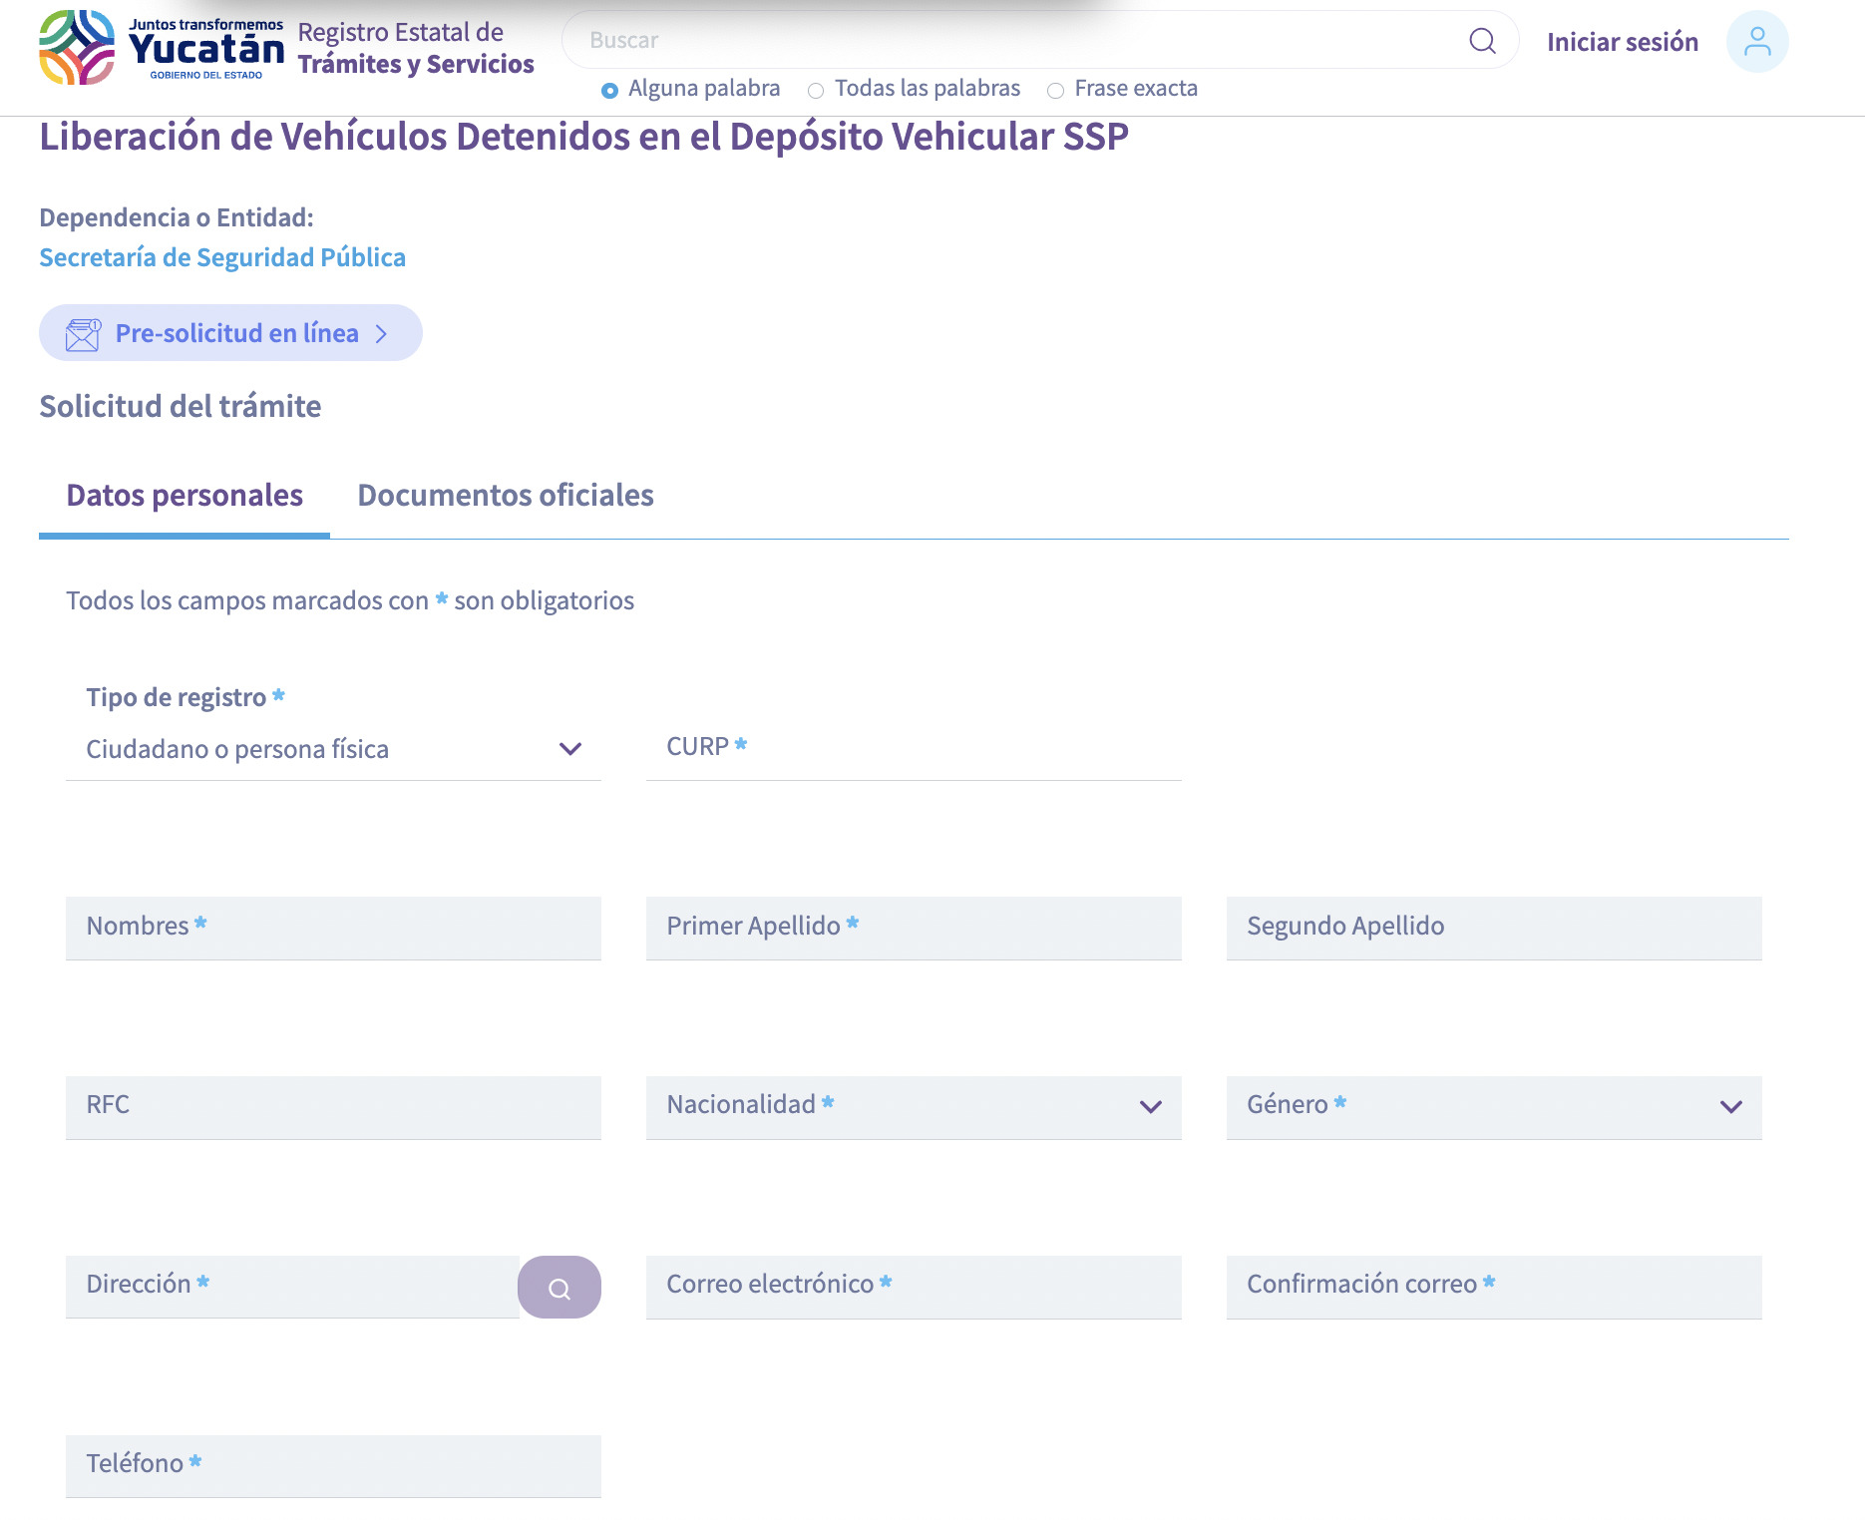Select the Datos personales tab
The height and width of the screenshot is (1520, 1865).
pyautogui.click(x=185, y=496)
